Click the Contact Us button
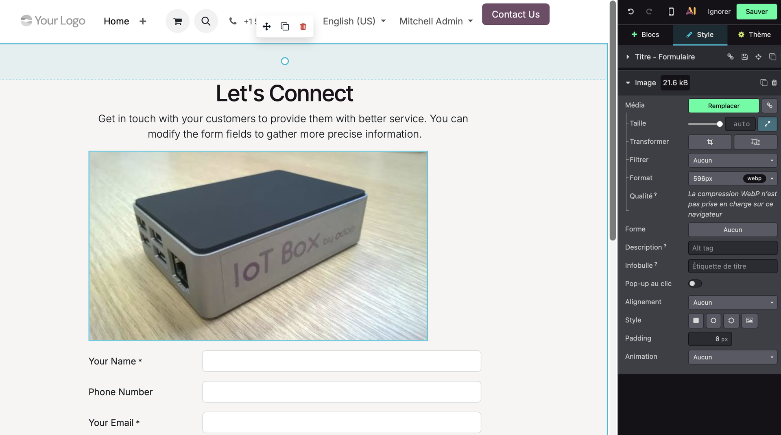The width and height of the screenshot is (781, 435). point(515,14)
